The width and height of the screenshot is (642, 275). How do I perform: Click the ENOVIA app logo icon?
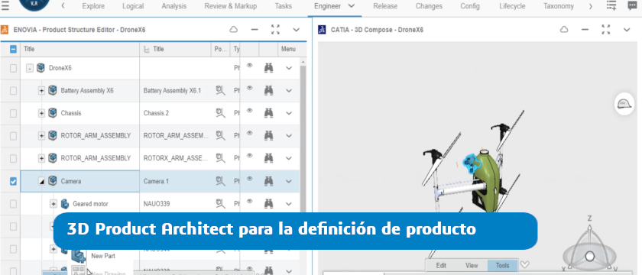tap(5, 30)
